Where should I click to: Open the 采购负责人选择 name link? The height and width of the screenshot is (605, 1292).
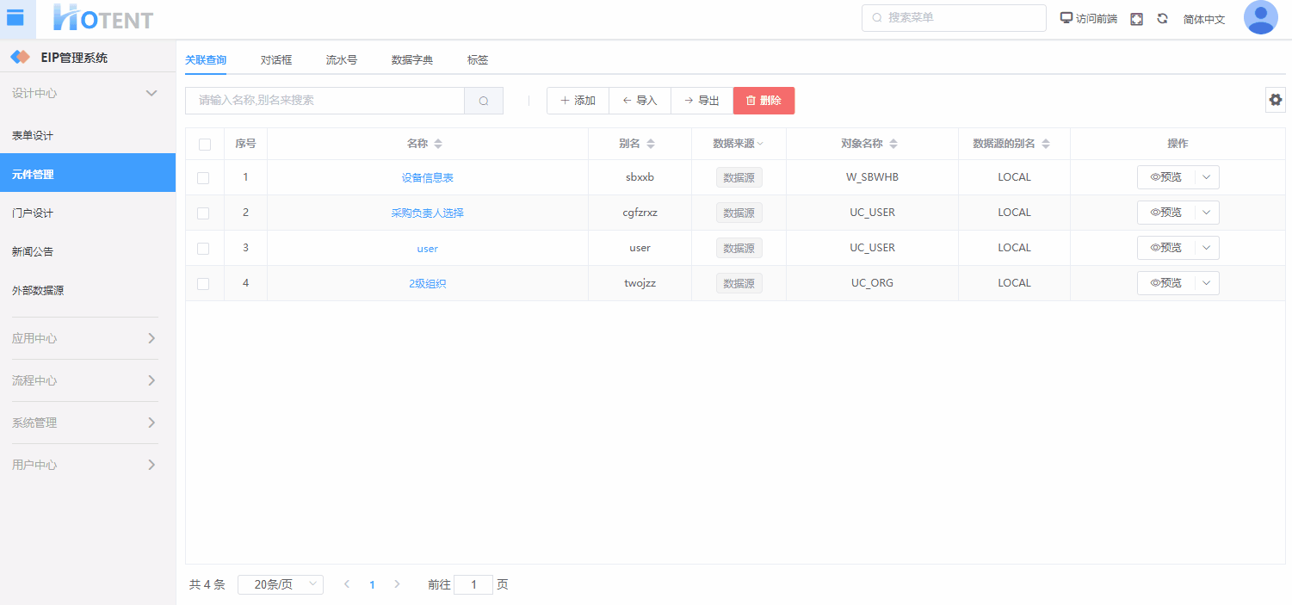click(427, 213)
